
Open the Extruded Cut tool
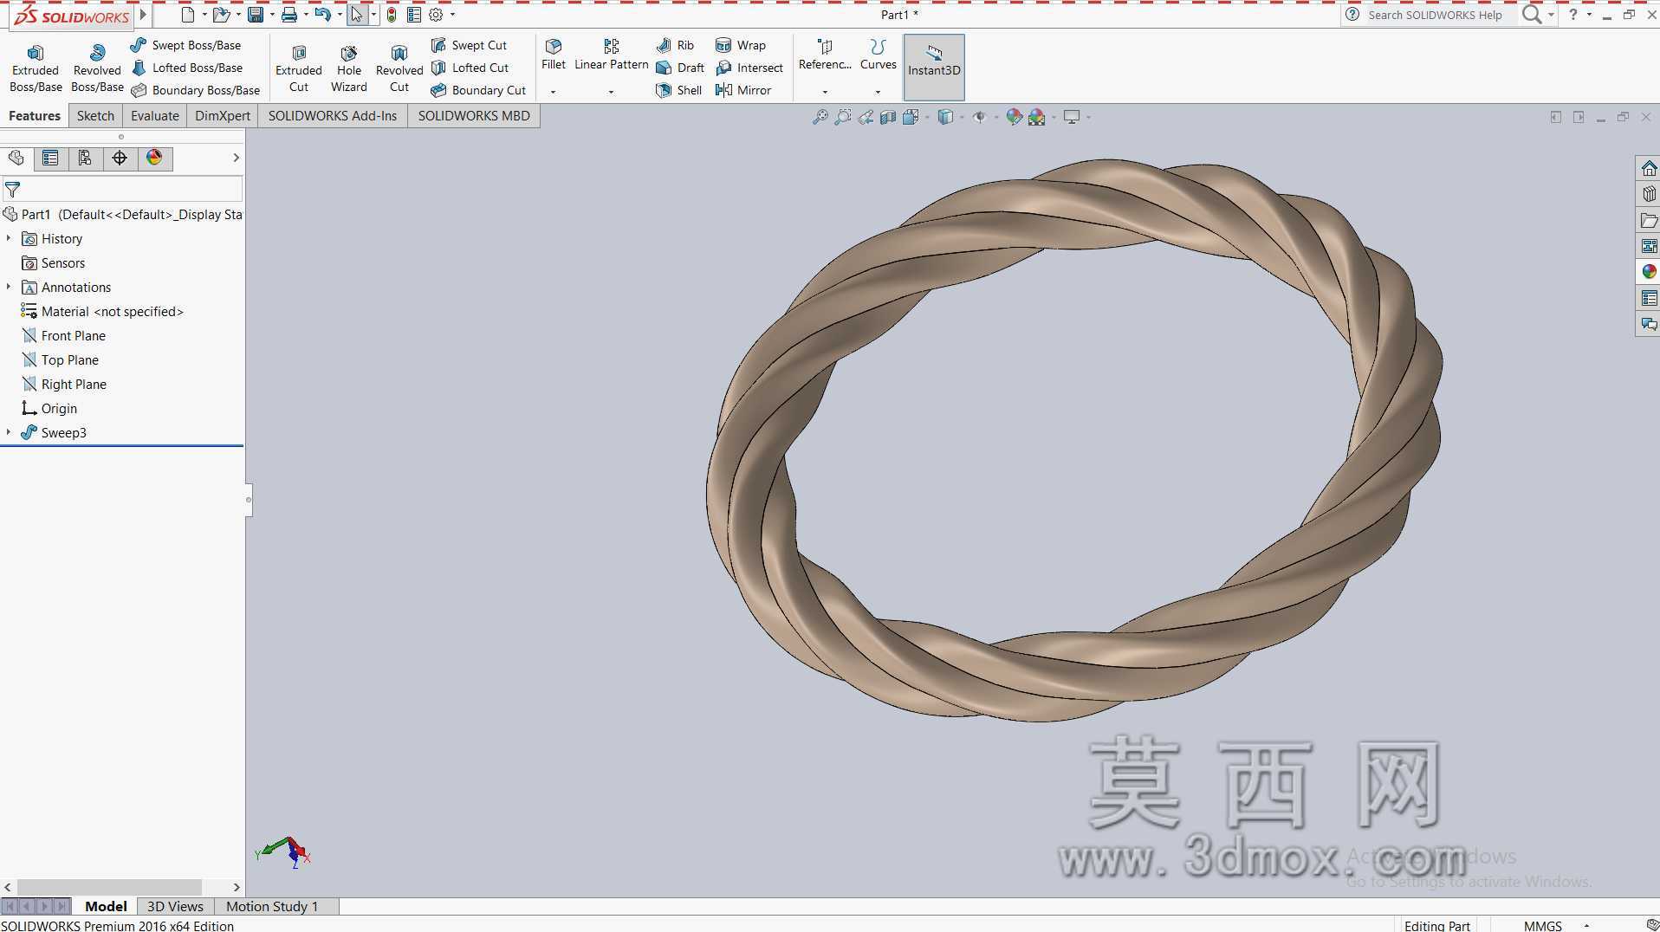tap(299, 68)
